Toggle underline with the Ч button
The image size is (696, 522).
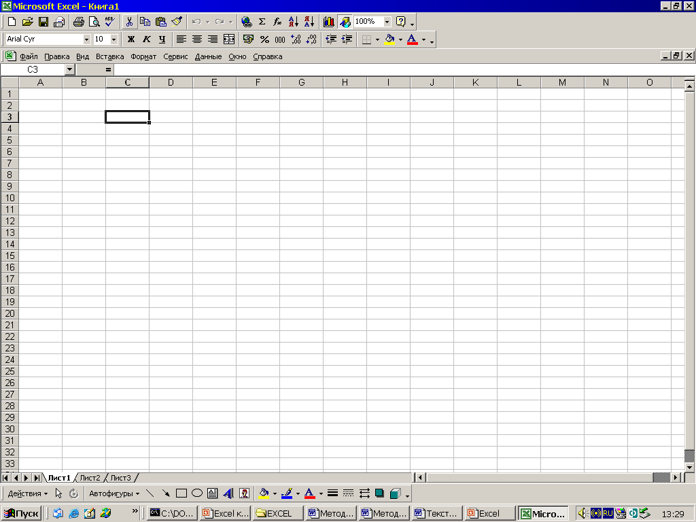(162, 39)
